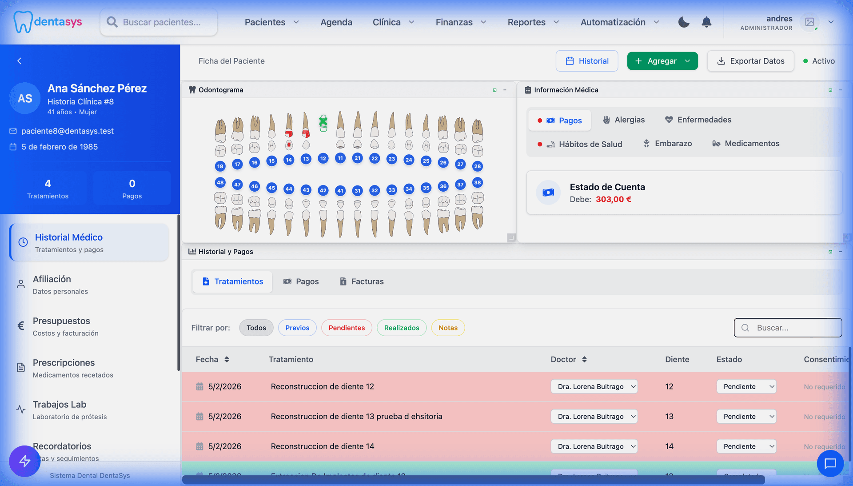Toggle dark mode moon icon
Screen dimensions: 853x486
684,22
